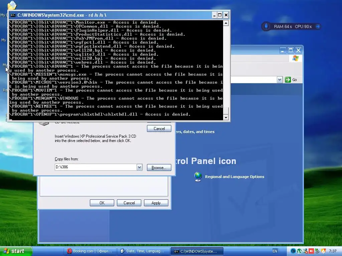Switch to 'Date, Time, Languag...' taskbar button
Viewport: 342px width, 256px height.
(143, 251)
